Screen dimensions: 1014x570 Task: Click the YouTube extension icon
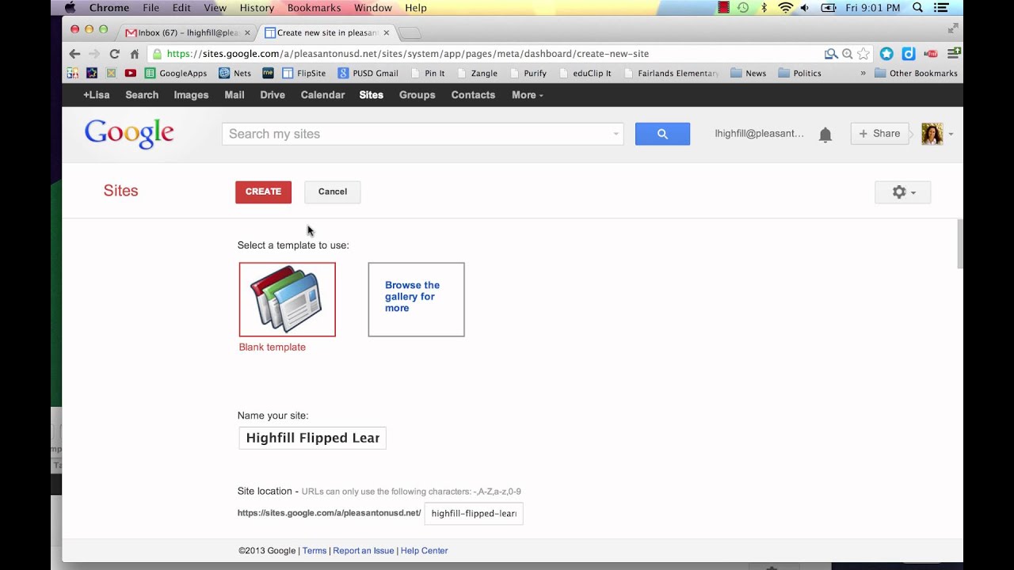click(931, 54)
